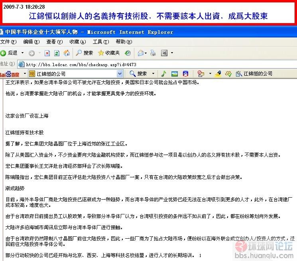Click the grey Forward arrow button

pos(31,53)
